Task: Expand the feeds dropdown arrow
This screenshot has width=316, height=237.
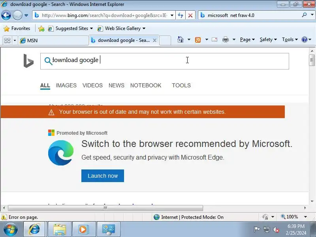Action: pyautogui.click(x=207, y=39)
